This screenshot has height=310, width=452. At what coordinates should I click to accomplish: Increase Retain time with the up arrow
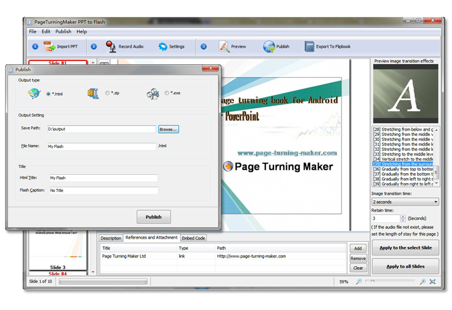tap(403, 216)
